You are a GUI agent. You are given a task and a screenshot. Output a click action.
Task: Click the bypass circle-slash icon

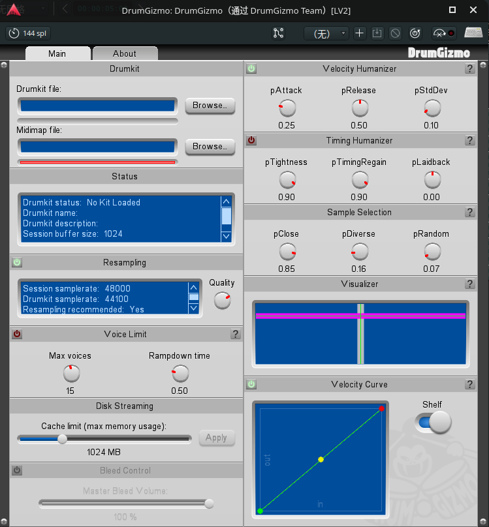point(395,33)
